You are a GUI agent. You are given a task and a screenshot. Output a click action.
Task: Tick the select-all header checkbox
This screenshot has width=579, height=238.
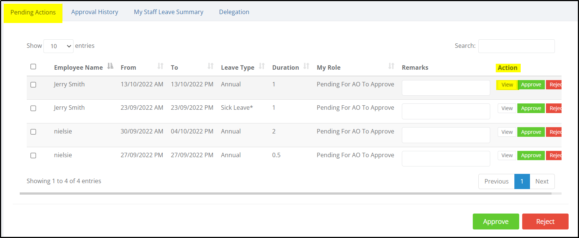33,67
